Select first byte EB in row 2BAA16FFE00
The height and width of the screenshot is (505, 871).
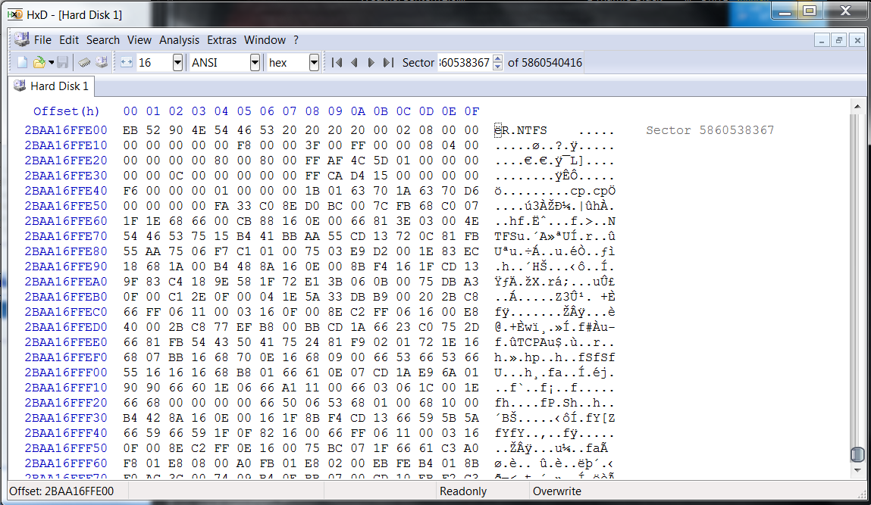click(130, 130)
